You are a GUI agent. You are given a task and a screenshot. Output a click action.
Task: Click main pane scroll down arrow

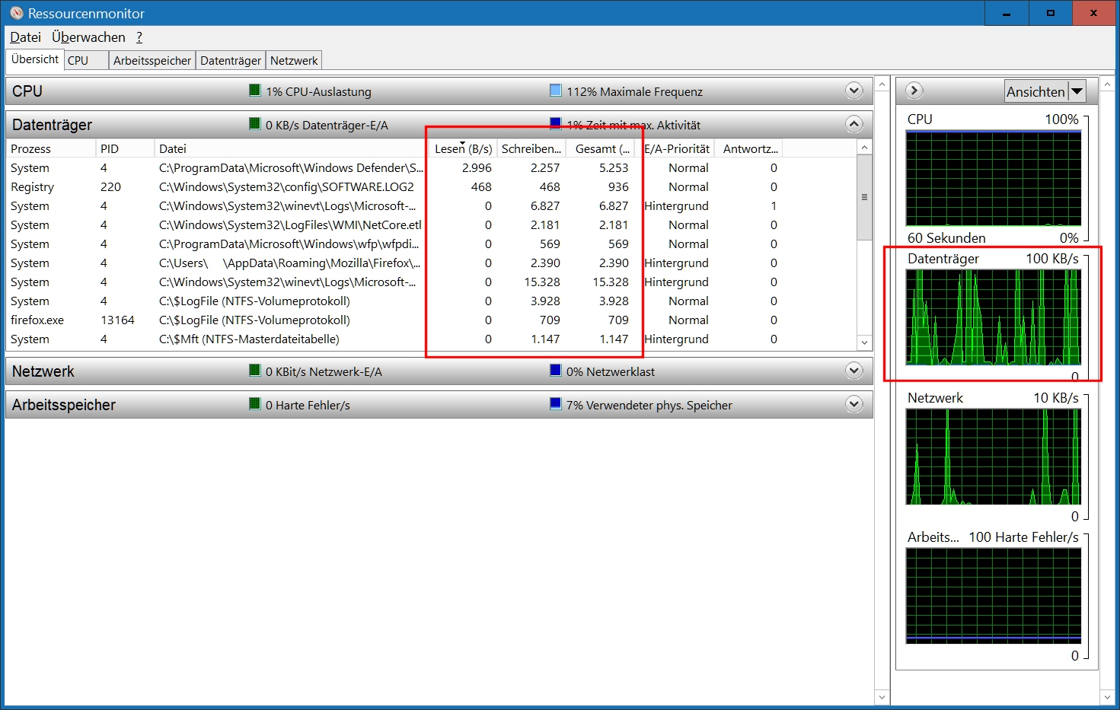click(882, 697)
